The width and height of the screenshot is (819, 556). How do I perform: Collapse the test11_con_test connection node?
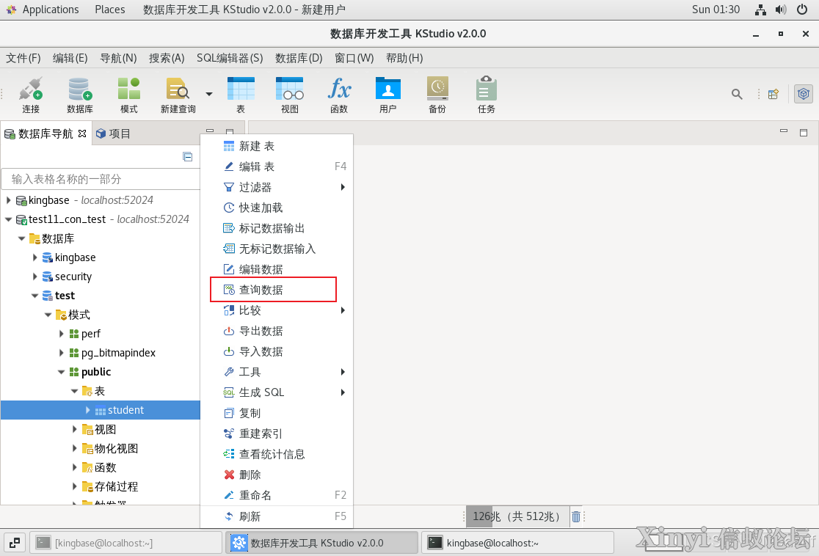[x=8, y=219]
